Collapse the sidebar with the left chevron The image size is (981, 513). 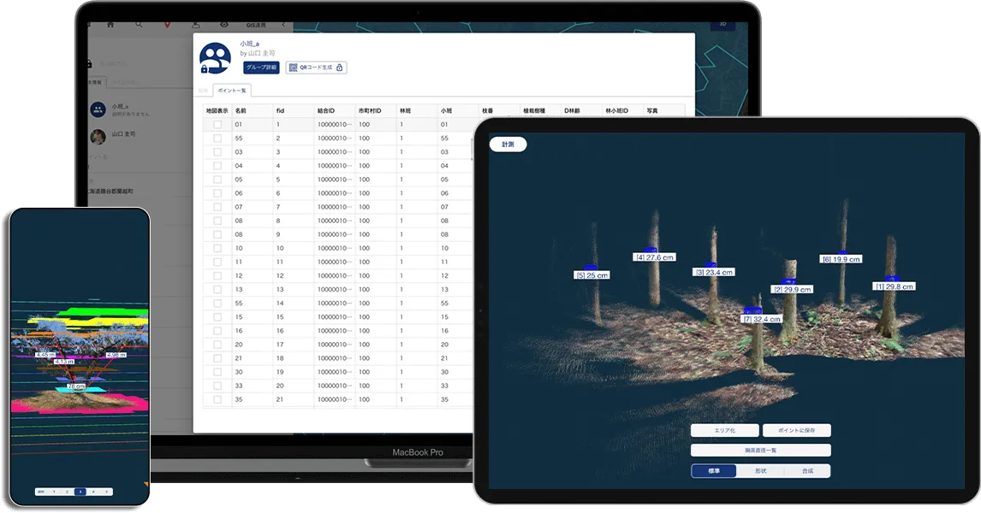tap(283, 25)
